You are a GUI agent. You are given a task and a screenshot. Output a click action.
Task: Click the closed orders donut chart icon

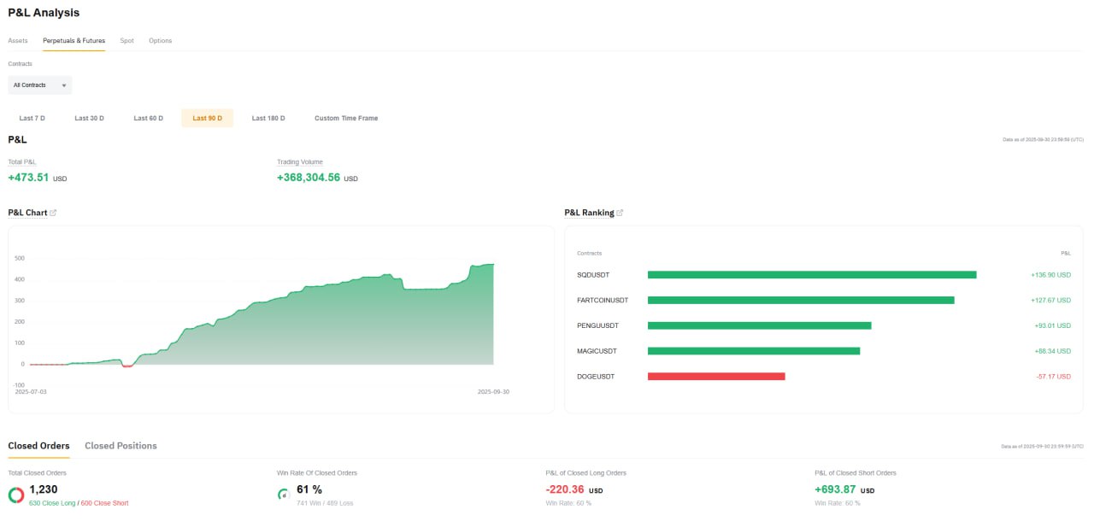click(x=16, y=495)
